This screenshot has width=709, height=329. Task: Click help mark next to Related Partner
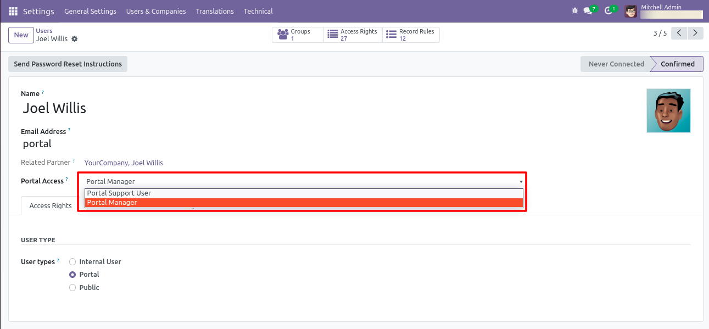[x=74, y=161]
